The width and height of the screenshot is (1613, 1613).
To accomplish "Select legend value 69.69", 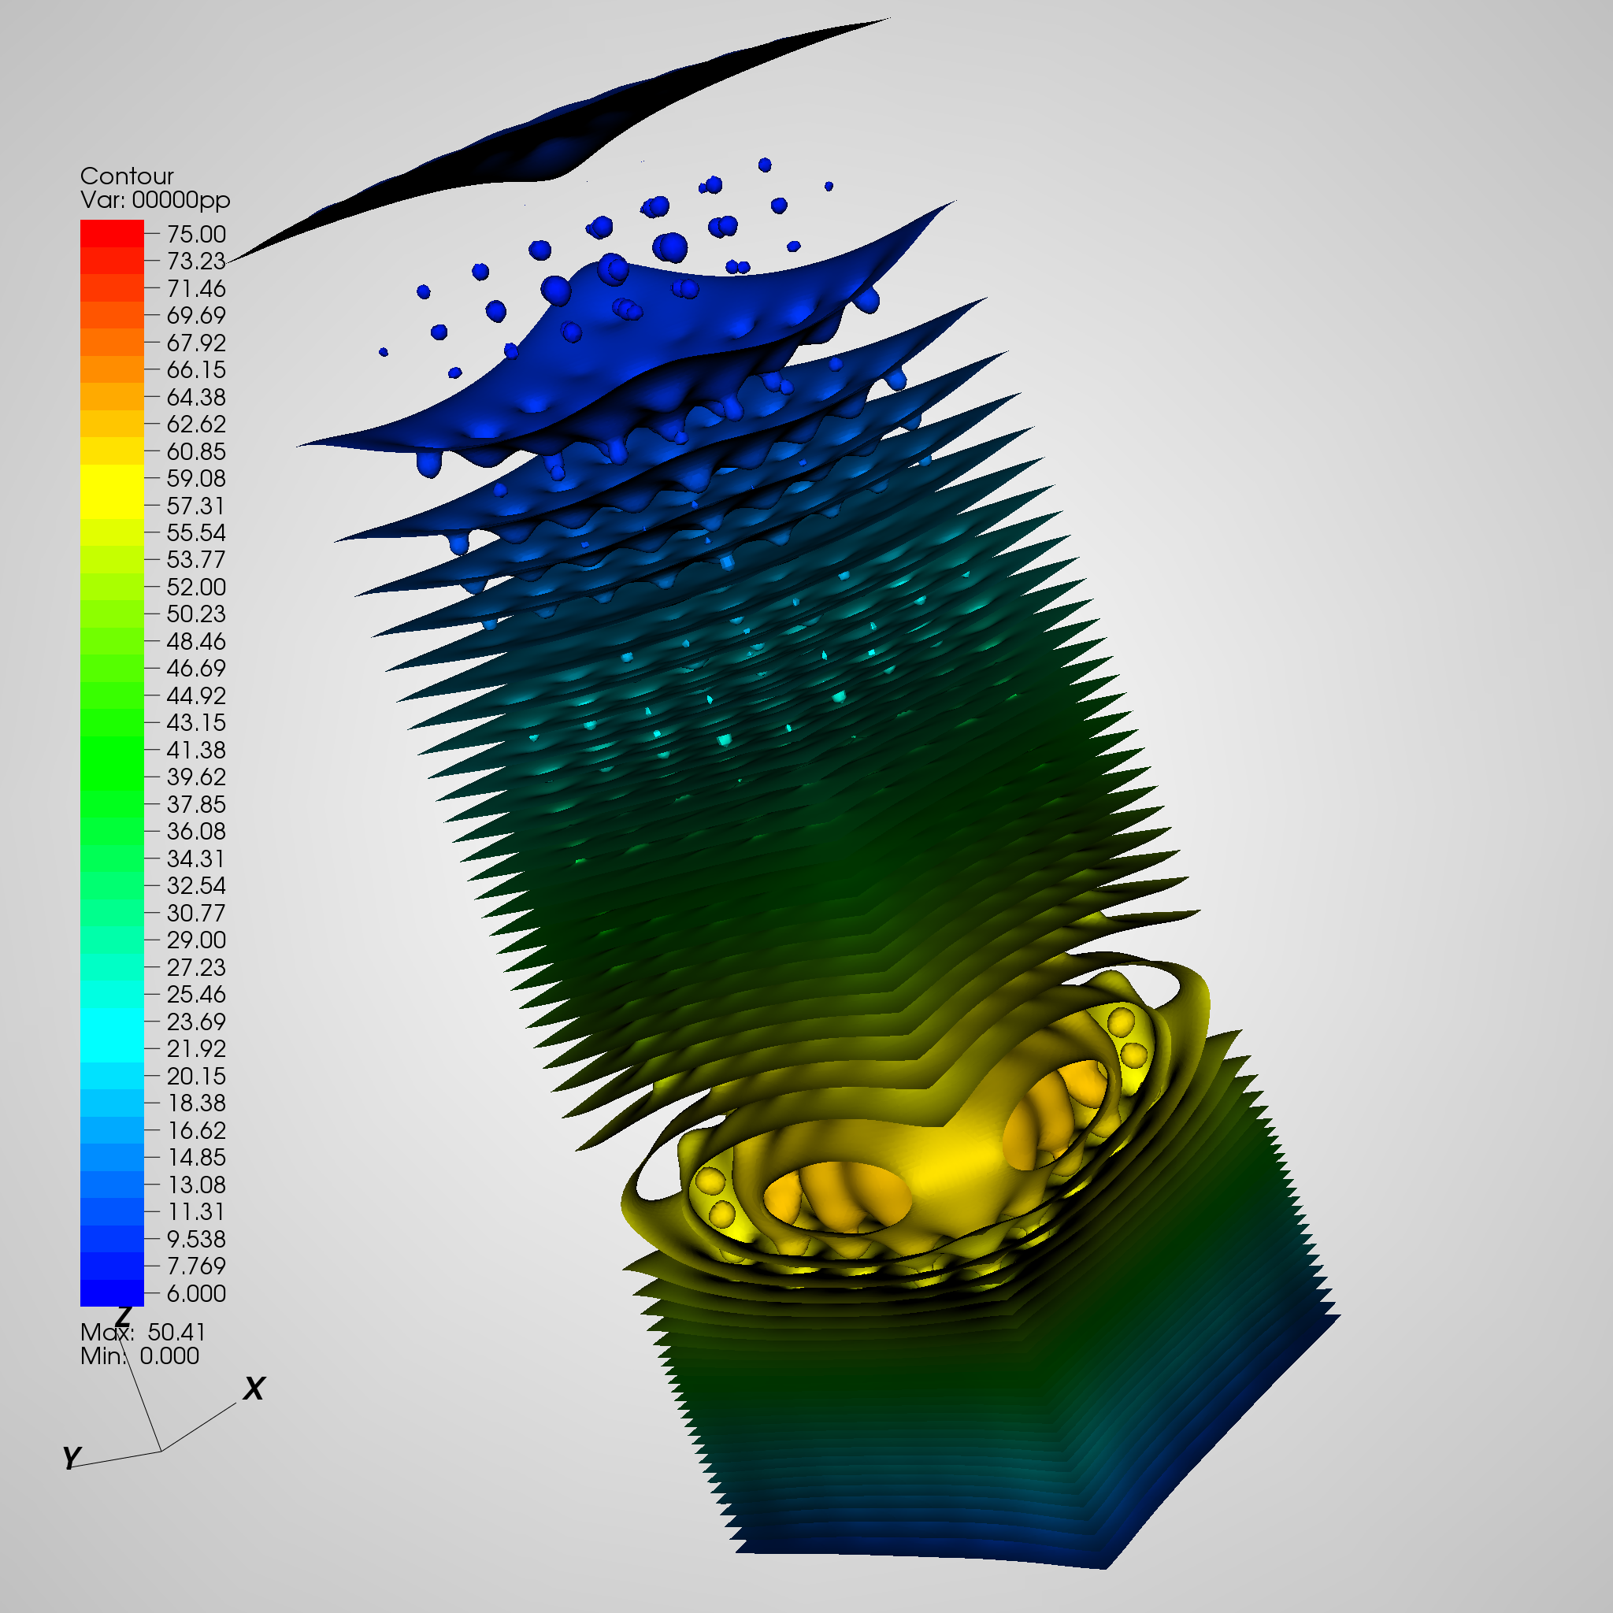I will 196,316.
